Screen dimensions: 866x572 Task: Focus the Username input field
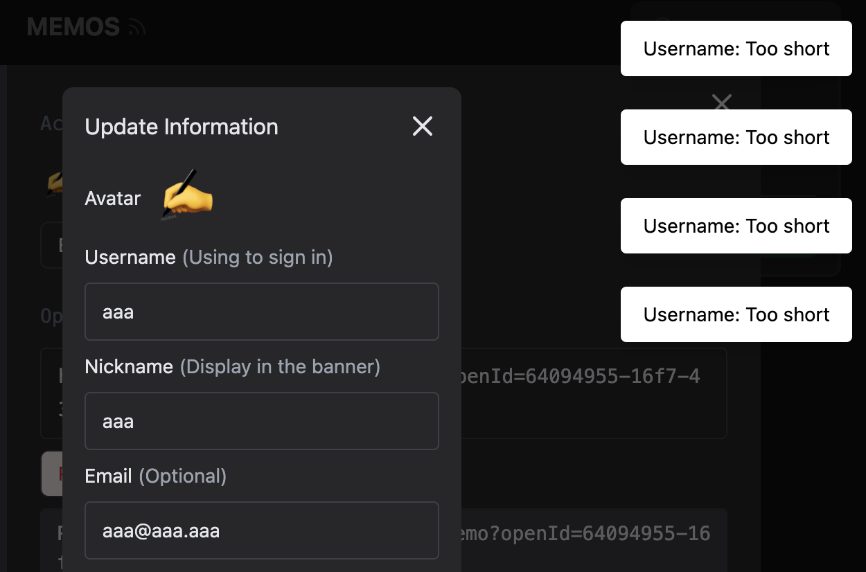(262, 312)
